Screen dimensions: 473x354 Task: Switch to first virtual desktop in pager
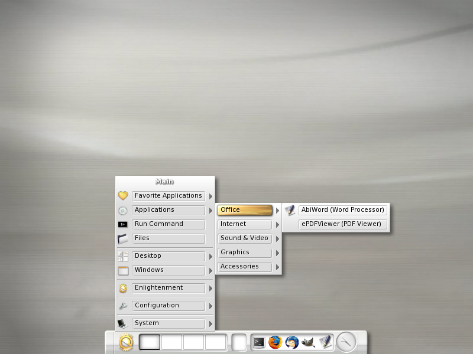[150, 342]
